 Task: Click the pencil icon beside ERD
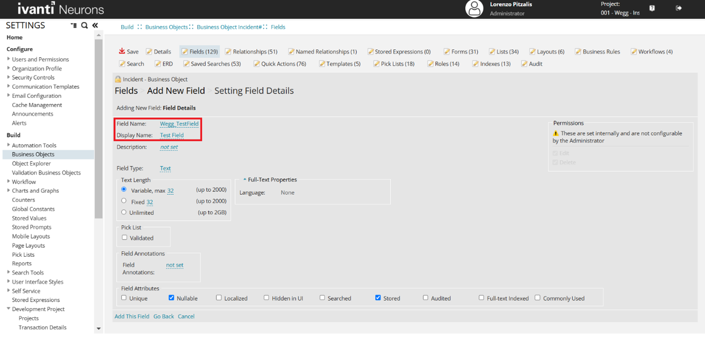pyautogui.click(x=157, y=63)
